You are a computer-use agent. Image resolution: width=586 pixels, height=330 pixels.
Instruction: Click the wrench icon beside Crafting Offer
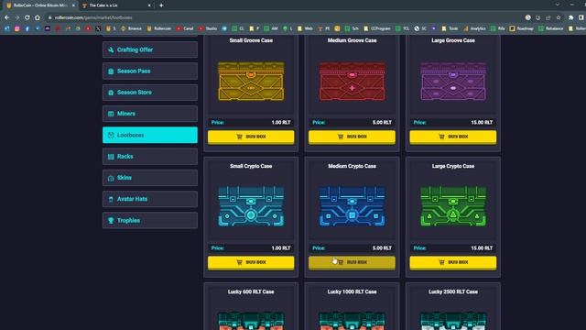[x=111, y=49]
